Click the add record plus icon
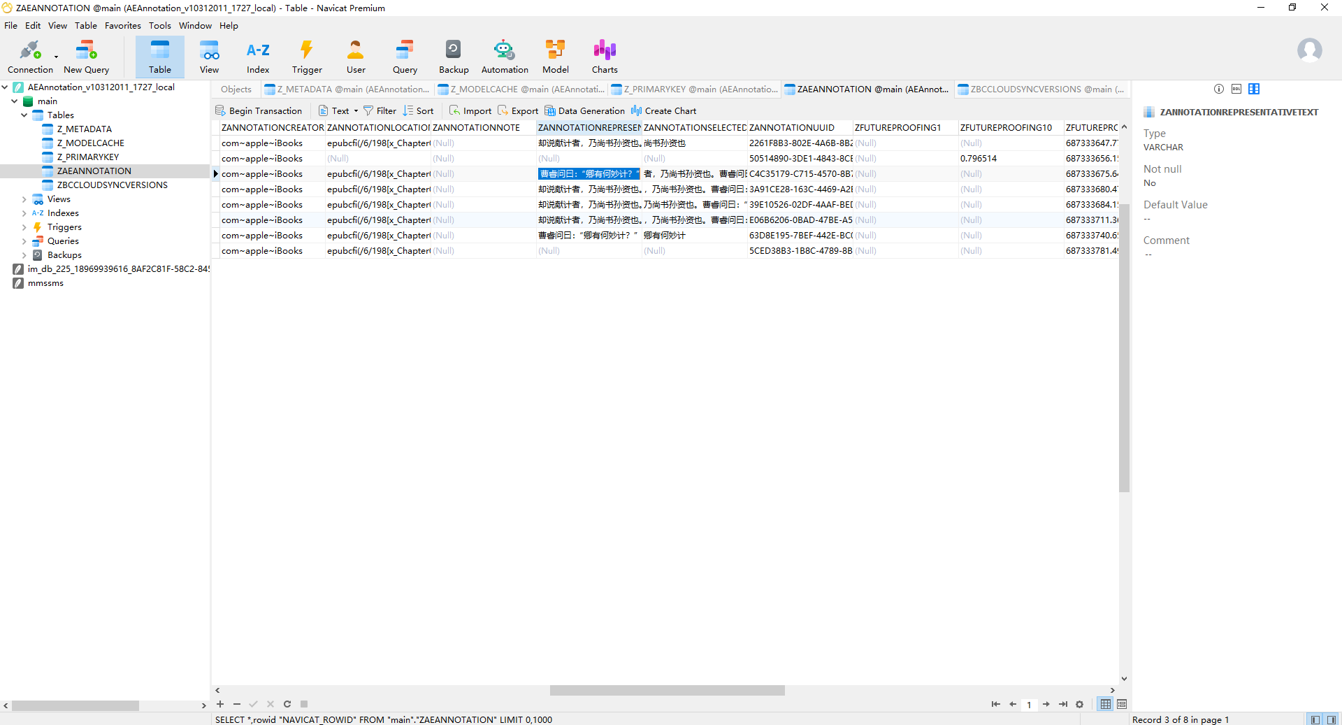The height and width of the screenshot is (725, 1342). click(220, 704)
